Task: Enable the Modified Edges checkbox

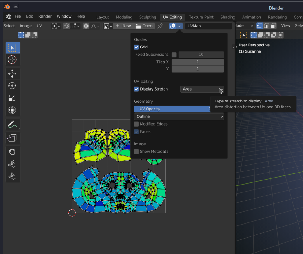Action: [136, 124]
